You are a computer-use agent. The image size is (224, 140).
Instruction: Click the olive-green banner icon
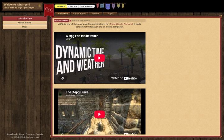point(119,6)
